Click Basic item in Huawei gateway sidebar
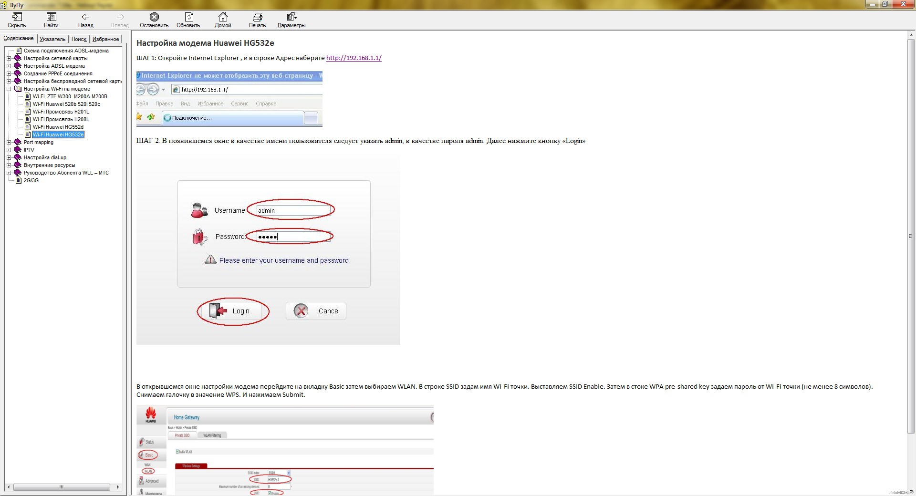 pos(148,455)
